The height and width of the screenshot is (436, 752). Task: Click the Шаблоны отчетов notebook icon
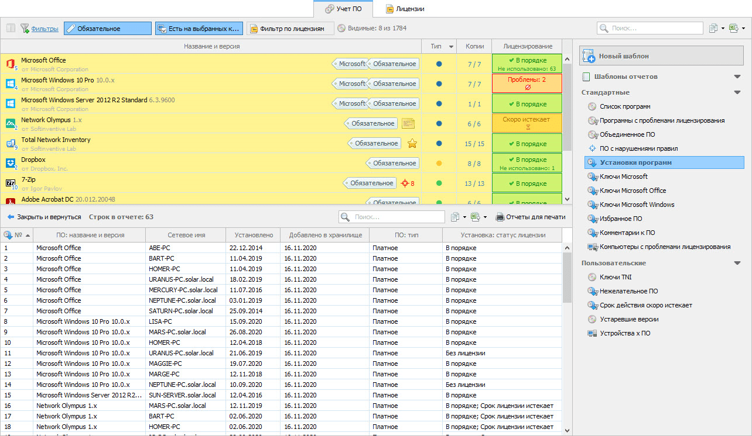tap(586, 77)
